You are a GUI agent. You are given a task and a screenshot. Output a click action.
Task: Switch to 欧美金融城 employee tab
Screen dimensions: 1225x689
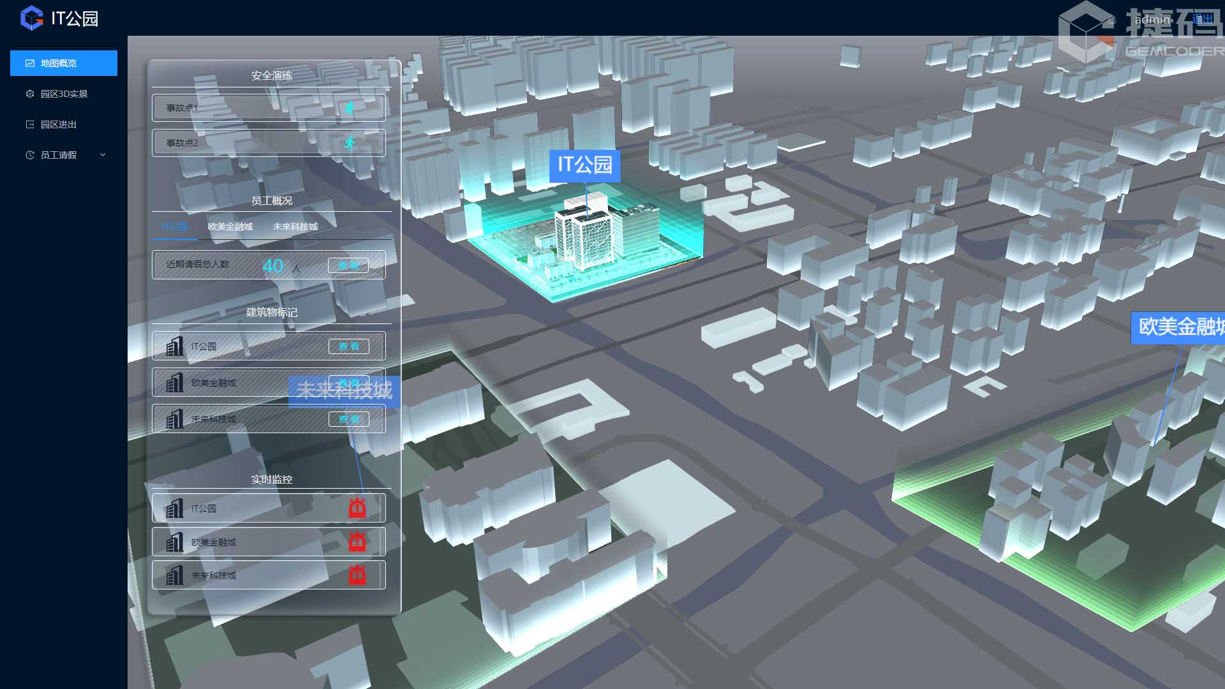(x=230, y=227)
